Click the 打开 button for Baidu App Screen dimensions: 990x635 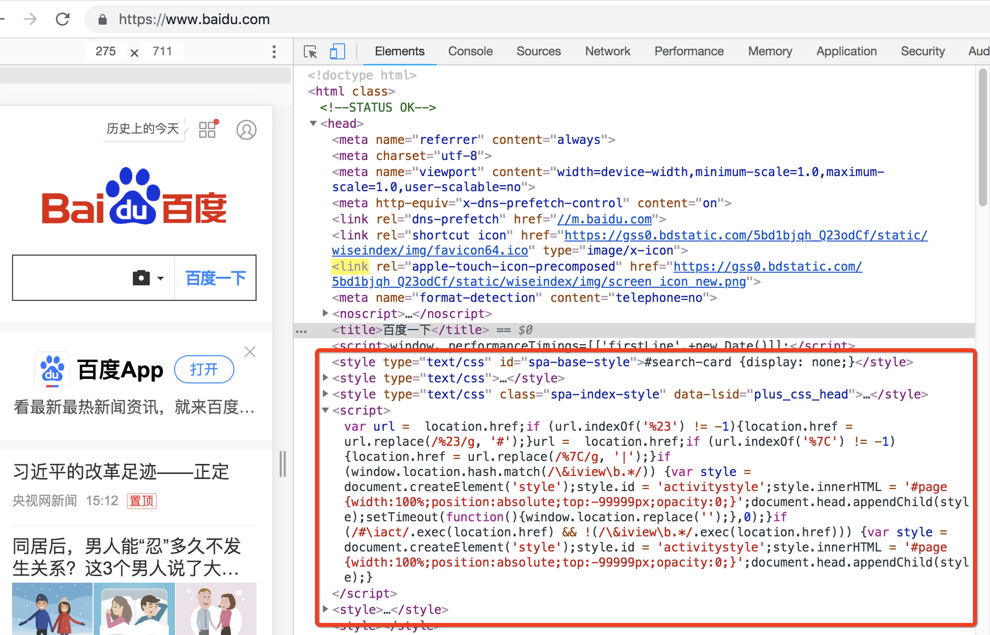pyautogui.click(x=204, y=370)
